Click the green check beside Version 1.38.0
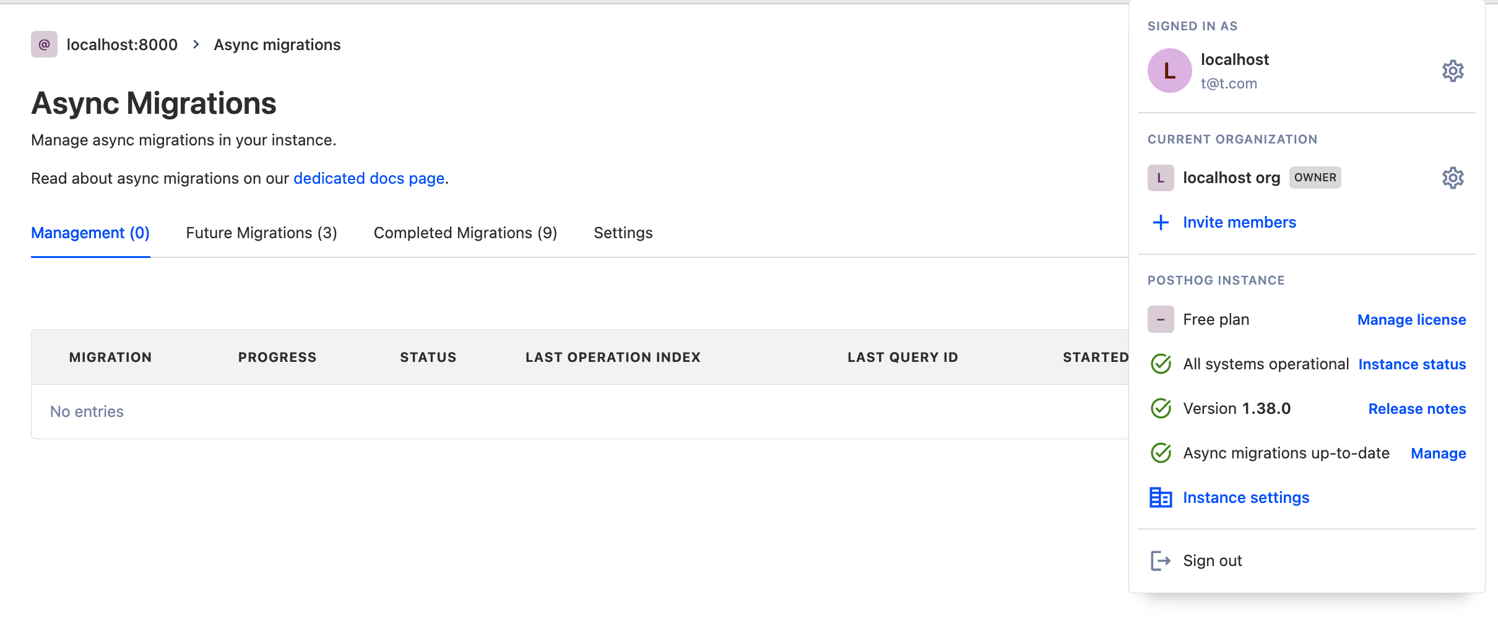1498x631 pixels. tap(1162, 408)
